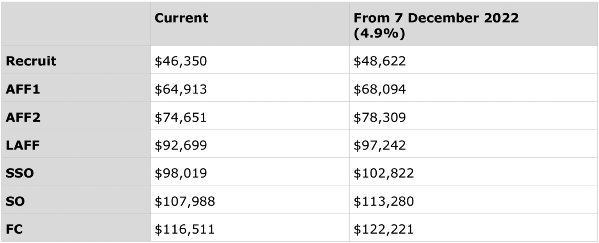Viewport: 599px width, 243px height.
Task: Click the LAFF current salary $92,699
Action: click(x=181, y=145)
